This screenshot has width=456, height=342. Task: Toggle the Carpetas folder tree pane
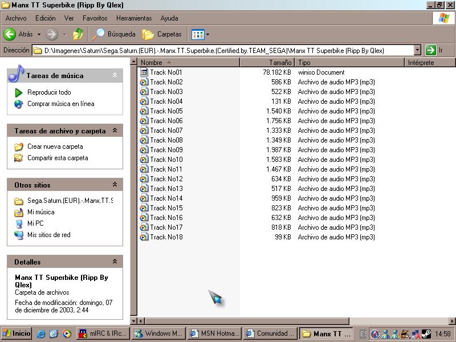click(x=162, y=34)
